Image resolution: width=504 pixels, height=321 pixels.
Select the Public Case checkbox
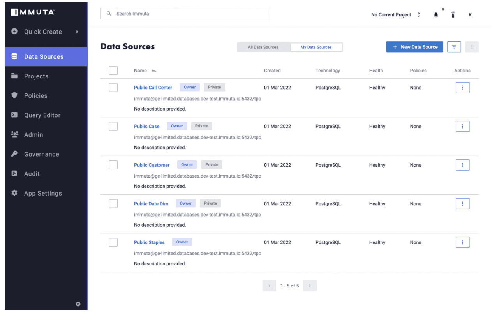click(113, 126)
